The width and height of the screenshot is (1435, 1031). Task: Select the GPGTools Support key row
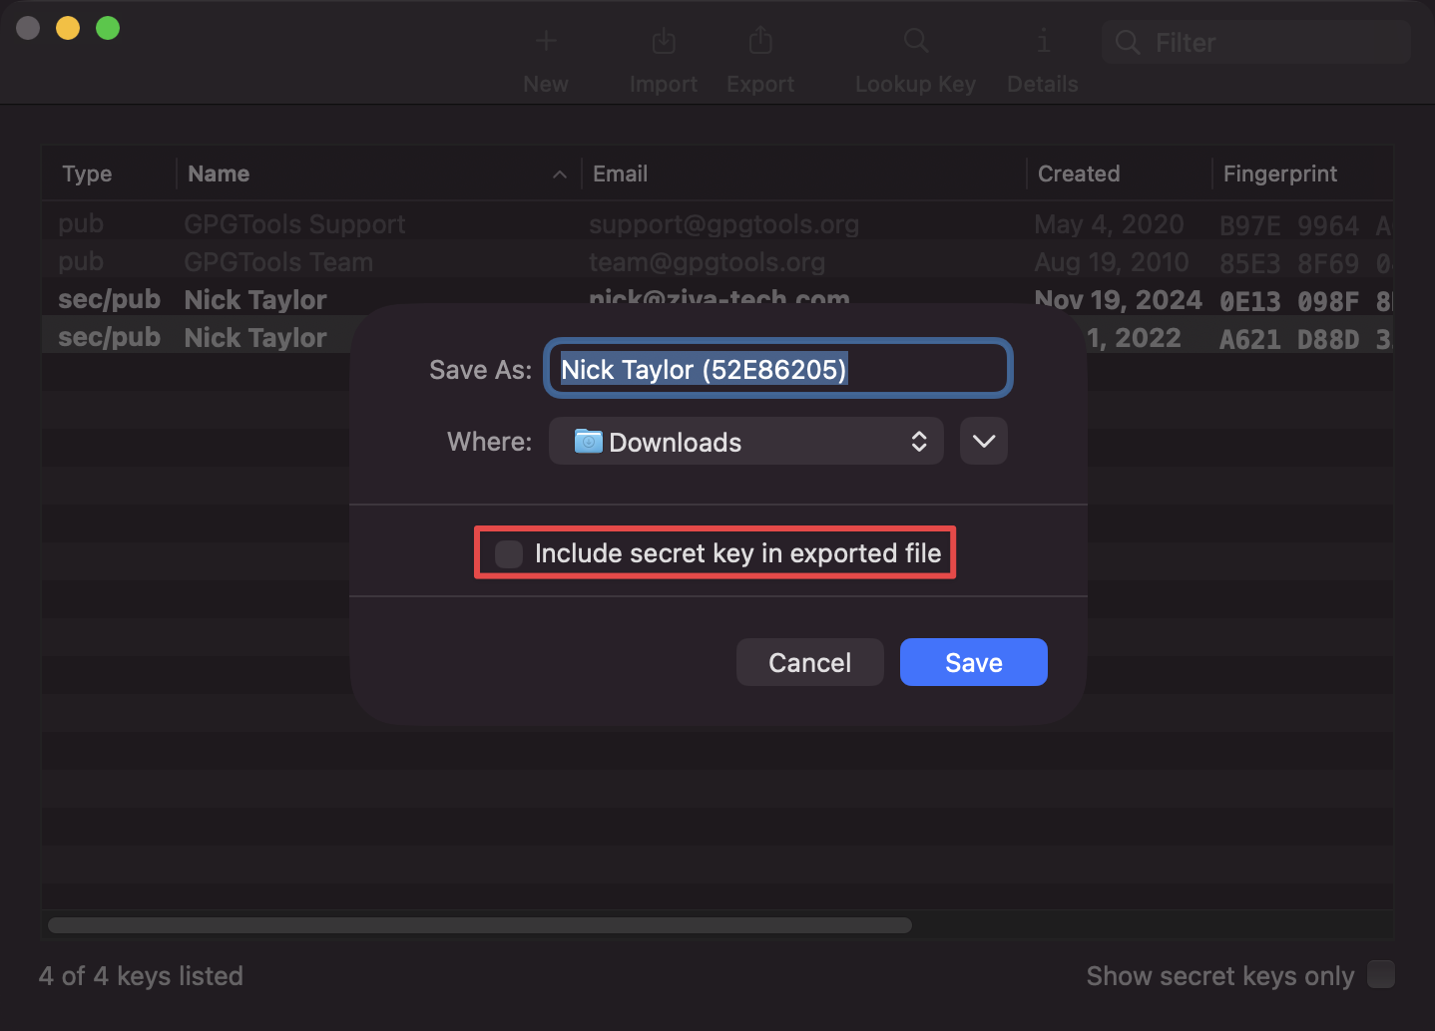click(x=717, y=224)
